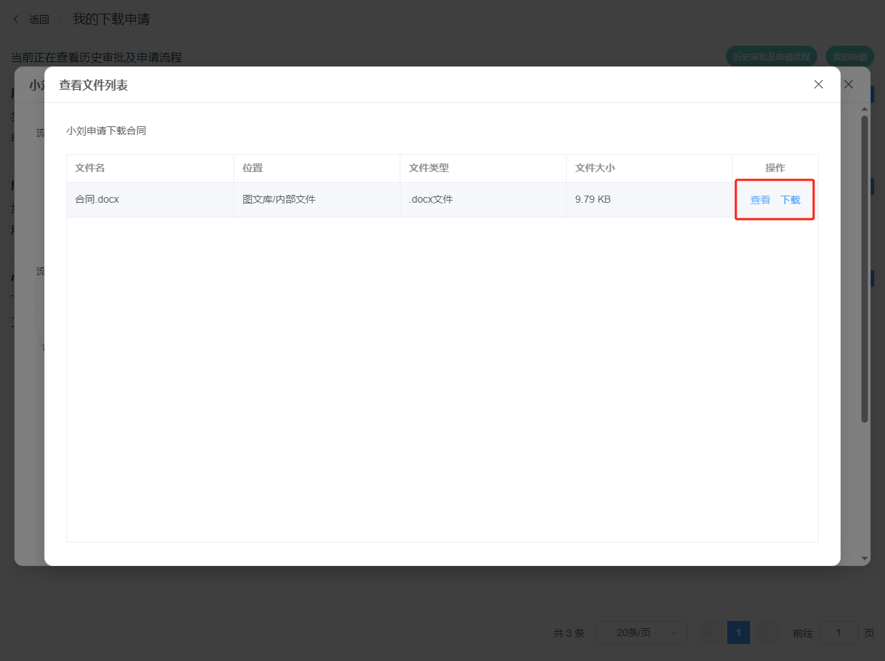This screenshot has width=885, height=661.
Task: Close the background dialog behind the file list
Action: (x=849, y=84)
